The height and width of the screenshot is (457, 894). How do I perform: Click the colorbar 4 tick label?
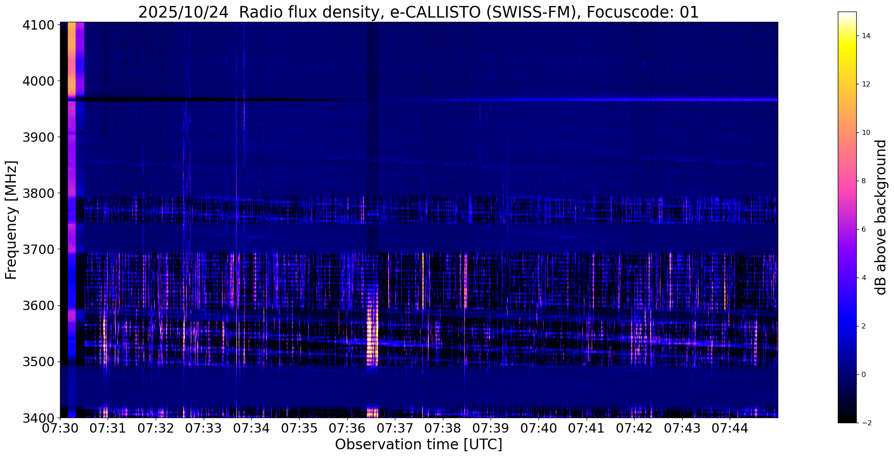point(864,278)
